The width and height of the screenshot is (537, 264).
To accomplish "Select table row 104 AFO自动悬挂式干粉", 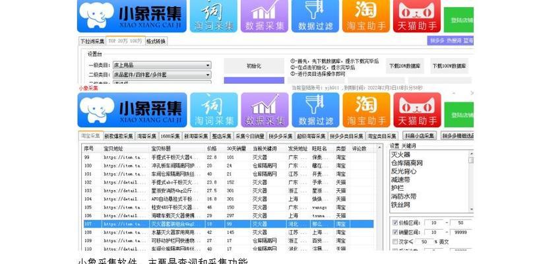I will click(228, 199).
